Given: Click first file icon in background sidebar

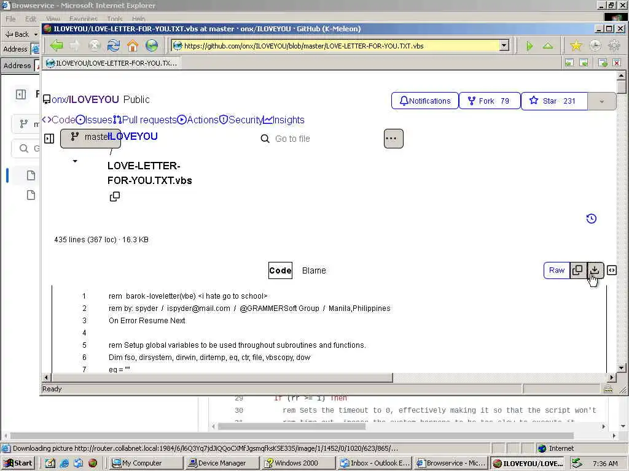Looking at the screenshot, I should pos(31,175).
